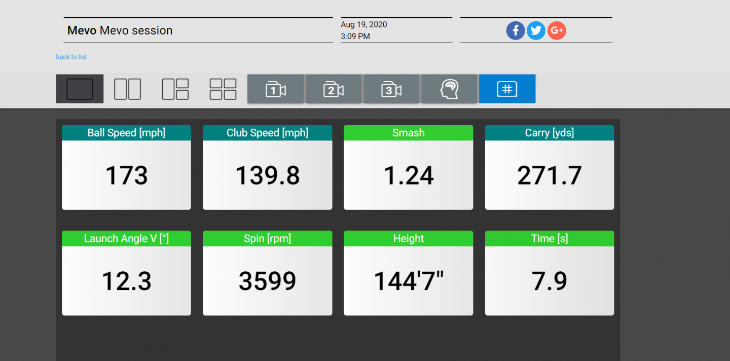The image size is (730, 361).
Task: Click the Spin [rpm] header
Action: [267, 238]
